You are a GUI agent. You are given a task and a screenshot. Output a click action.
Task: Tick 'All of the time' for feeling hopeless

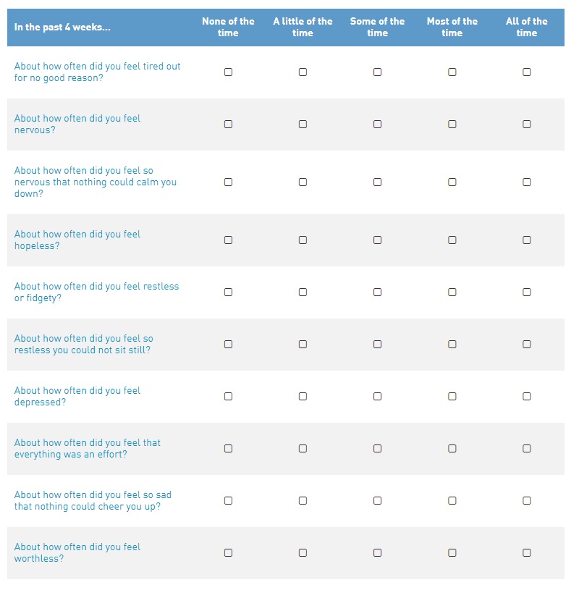pyautogui.click(x=527, y=240)
